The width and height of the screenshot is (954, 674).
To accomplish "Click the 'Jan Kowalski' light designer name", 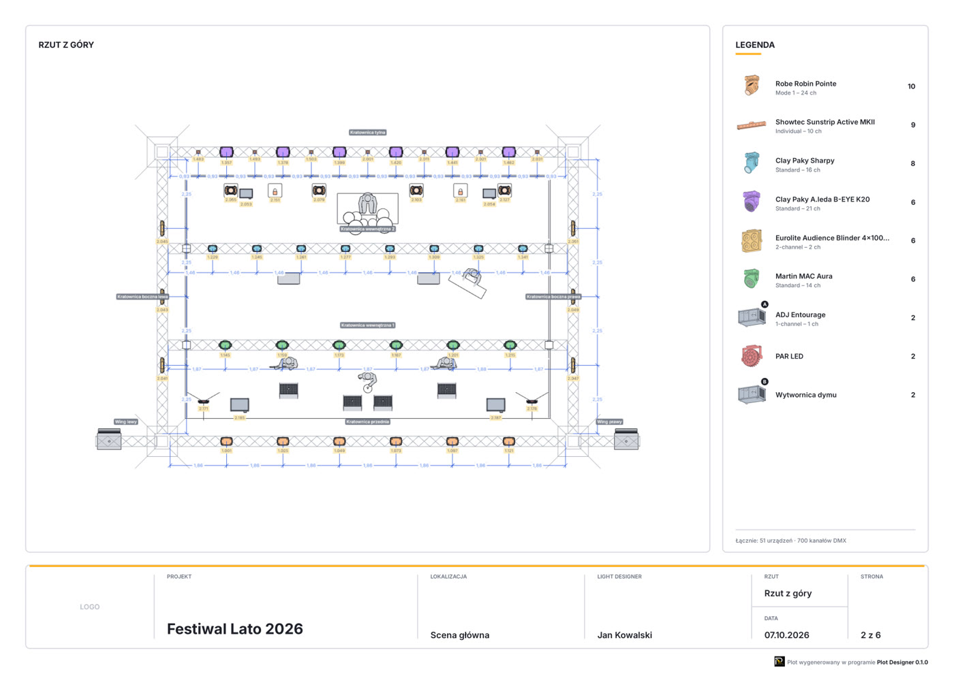I will click(x=625, y=635).
